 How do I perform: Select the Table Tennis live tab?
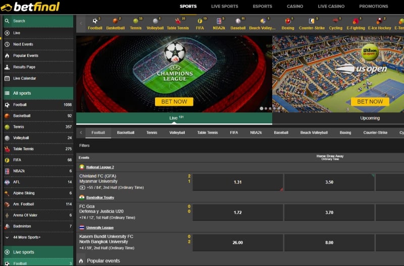208,132
